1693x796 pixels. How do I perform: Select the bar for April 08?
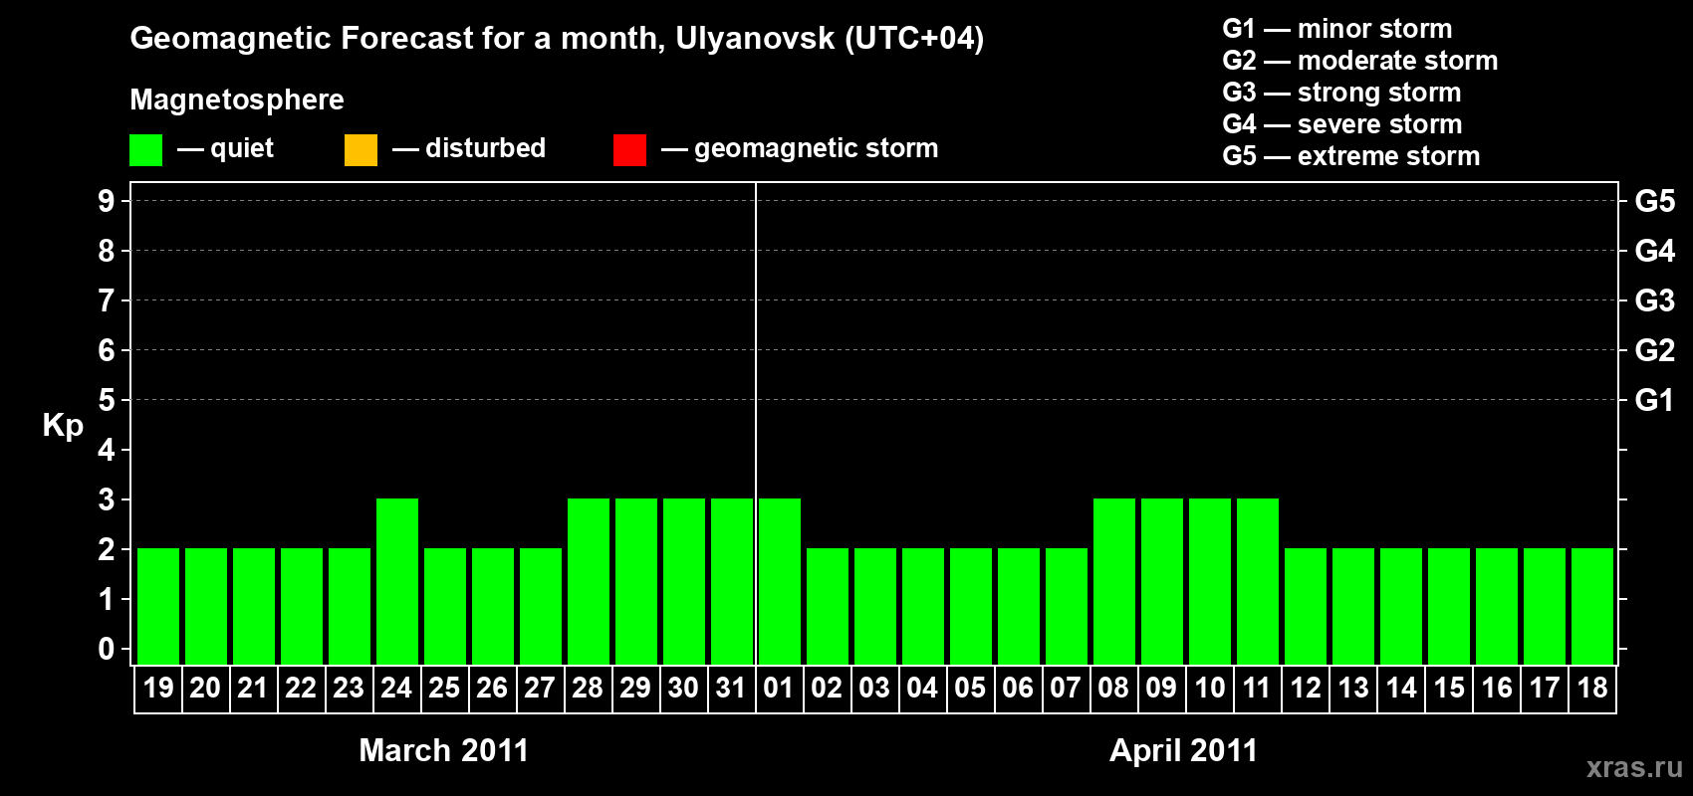[1114, 581]
